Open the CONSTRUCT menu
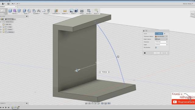This screenshot has width=195, height=110. coord(56,13)
